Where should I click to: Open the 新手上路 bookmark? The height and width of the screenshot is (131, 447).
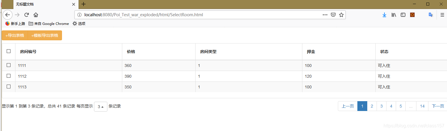tap(15, 23)
